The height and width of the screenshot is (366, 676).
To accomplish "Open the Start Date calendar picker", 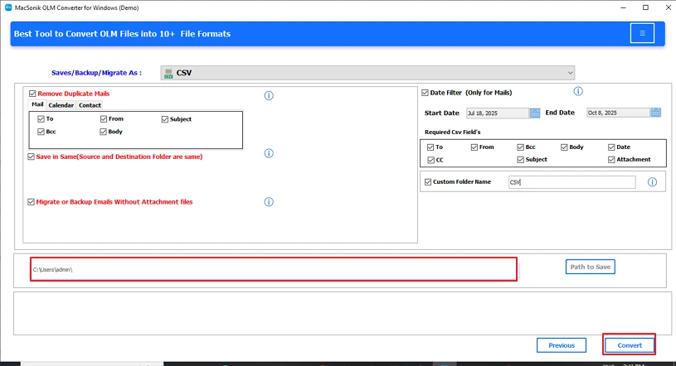I will click(x=535, y=113).
